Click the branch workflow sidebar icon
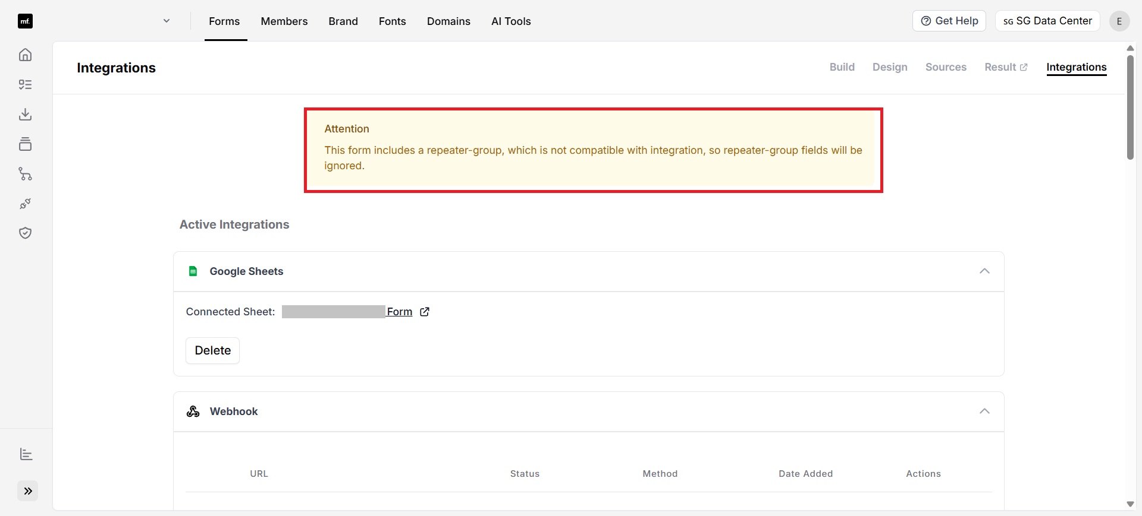Image resolution: width=1142 pixels, height=516 pixels. click(x=25, y=174)
